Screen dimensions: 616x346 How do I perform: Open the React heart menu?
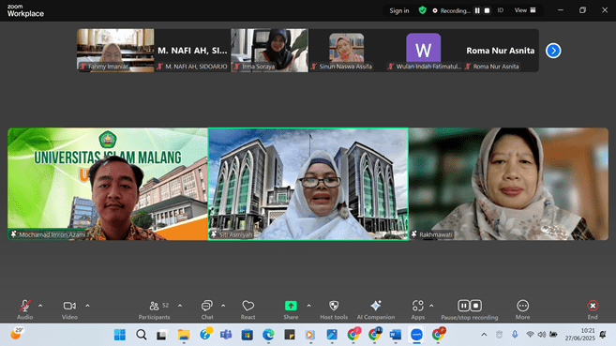click(x=248, y=309)
